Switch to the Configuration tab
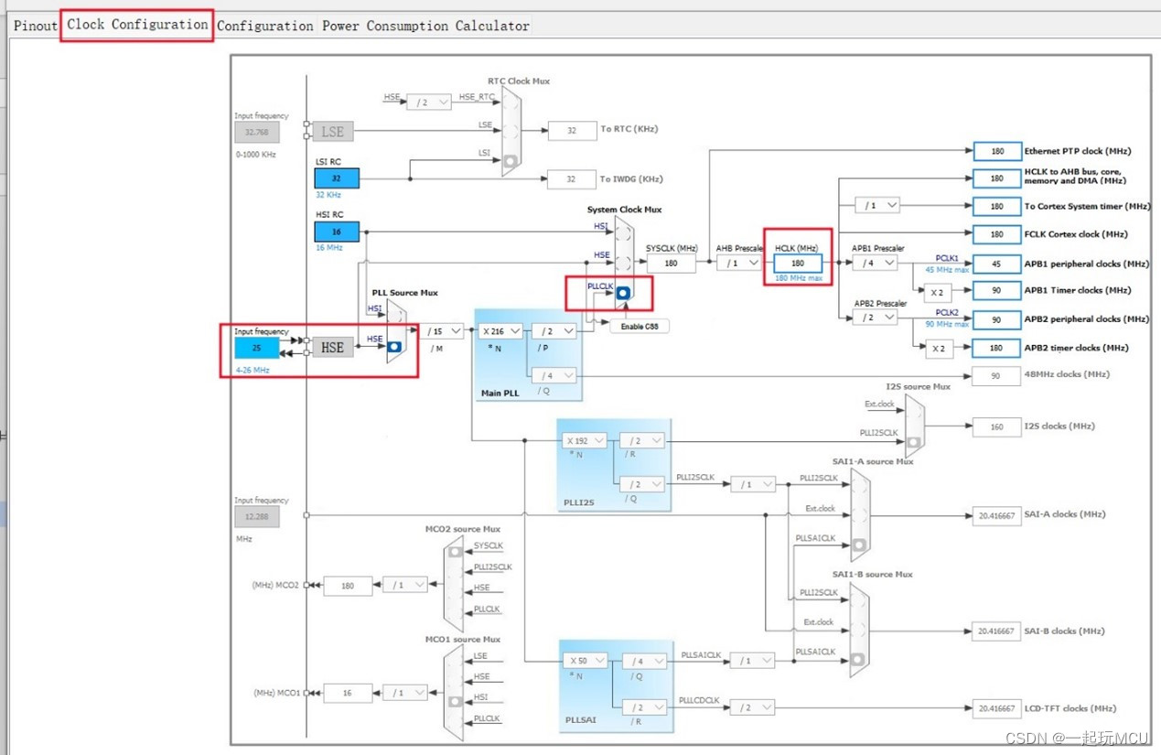1161x755 pixels. tap(265, 26)
